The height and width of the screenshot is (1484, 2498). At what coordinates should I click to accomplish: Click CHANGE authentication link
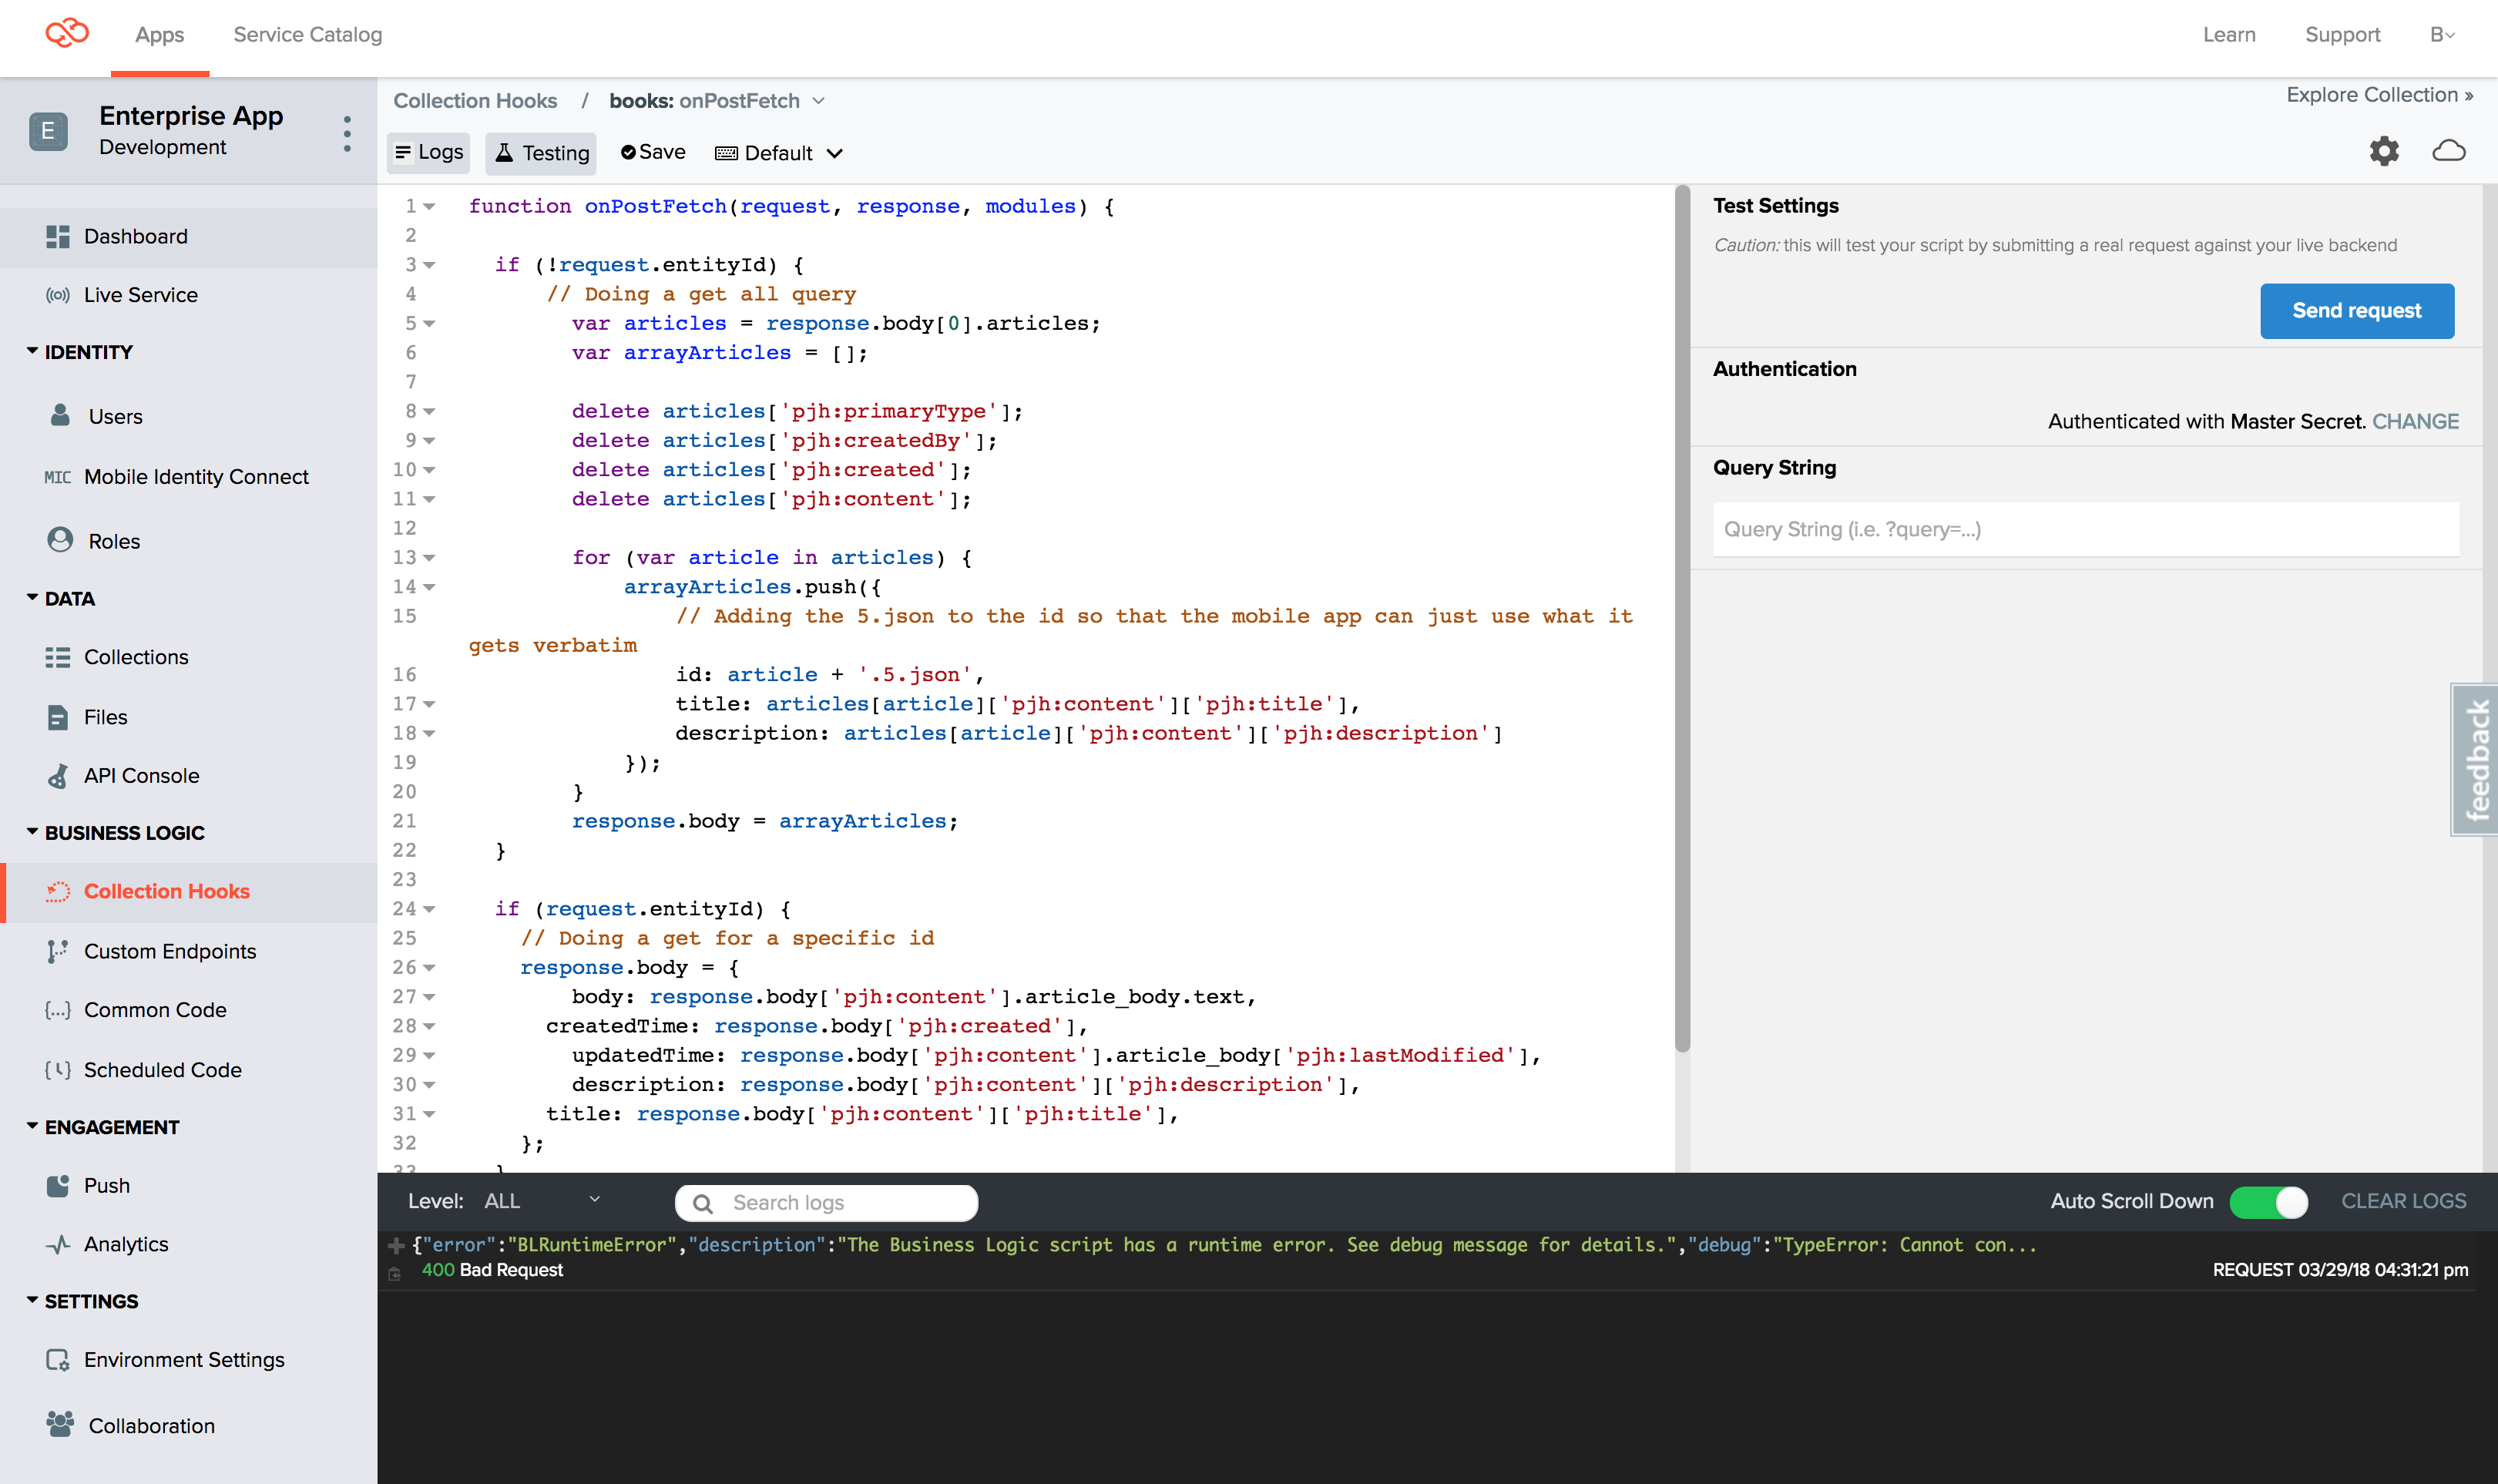coord(2414,421)
